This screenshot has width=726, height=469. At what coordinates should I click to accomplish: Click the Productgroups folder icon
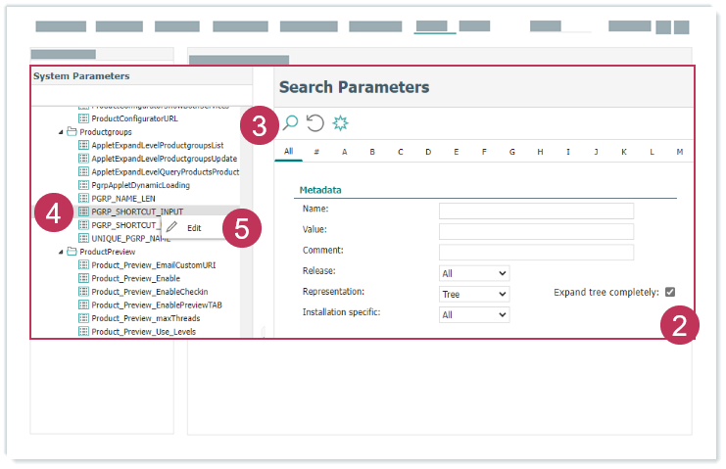pos(72,131)
